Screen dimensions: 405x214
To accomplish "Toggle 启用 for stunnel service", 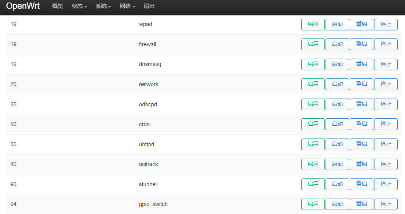I will tap(313, 184).
